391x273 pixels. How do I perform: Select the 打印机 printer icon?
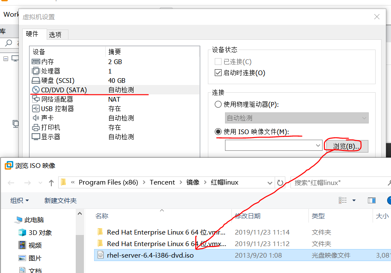click(36, 127)
